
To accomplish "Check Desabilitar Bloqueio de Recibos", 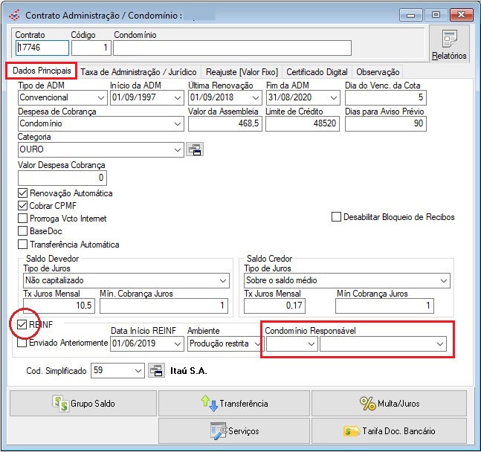I will pos(336,217).
